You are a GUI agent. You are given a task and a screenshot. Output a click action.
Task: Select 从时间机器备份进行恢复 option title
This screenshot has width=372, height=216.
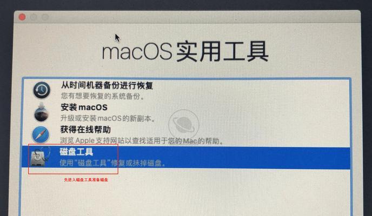tap(107, 85)
